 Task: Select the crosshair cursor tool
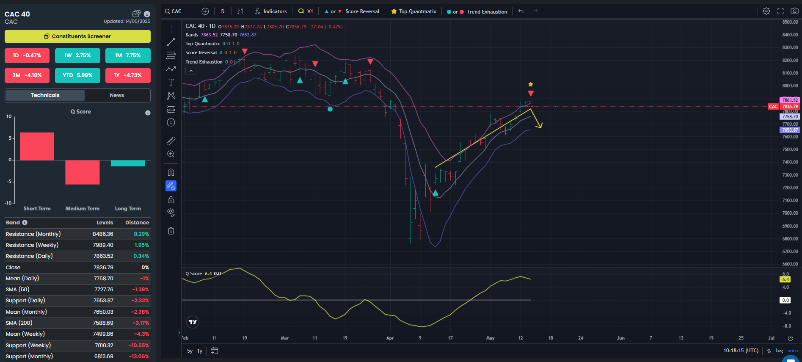click(x=171, y=28)
